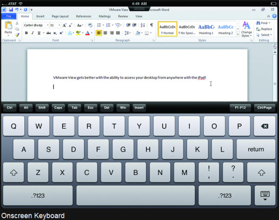Viewport: 279px width, 220px height.
Task: Hide the onscreen keyboard
Action: (265, 195)
